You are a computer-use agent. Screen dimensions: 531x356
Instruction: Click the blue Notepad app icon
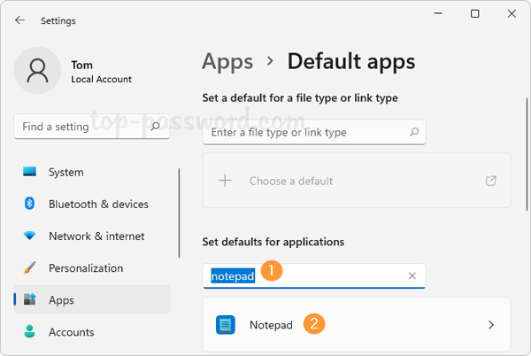[226, 325]
